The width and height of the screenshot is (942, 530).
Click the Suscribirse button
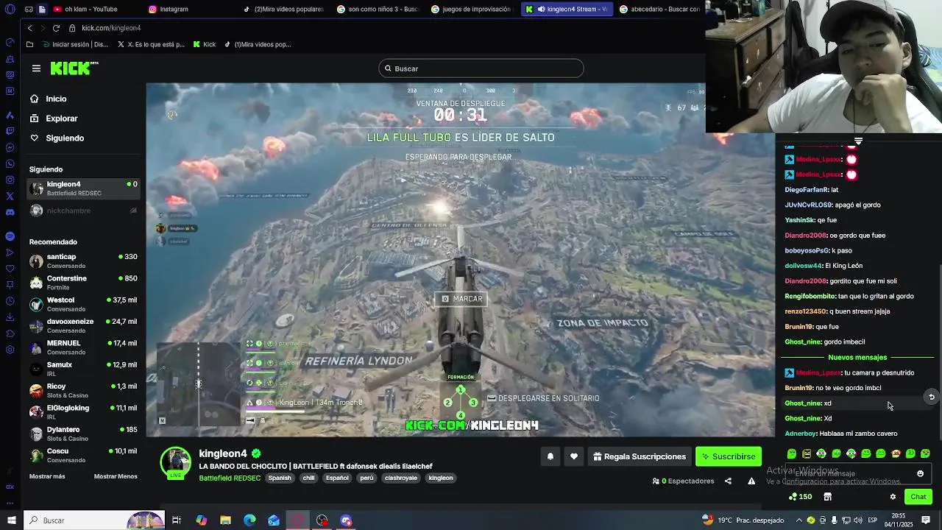point(728,456)
